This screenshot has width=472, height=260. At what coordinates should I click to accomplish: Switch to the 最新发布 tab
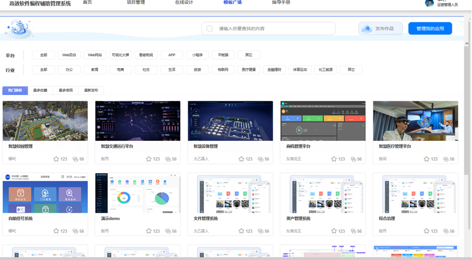[91, 90]
